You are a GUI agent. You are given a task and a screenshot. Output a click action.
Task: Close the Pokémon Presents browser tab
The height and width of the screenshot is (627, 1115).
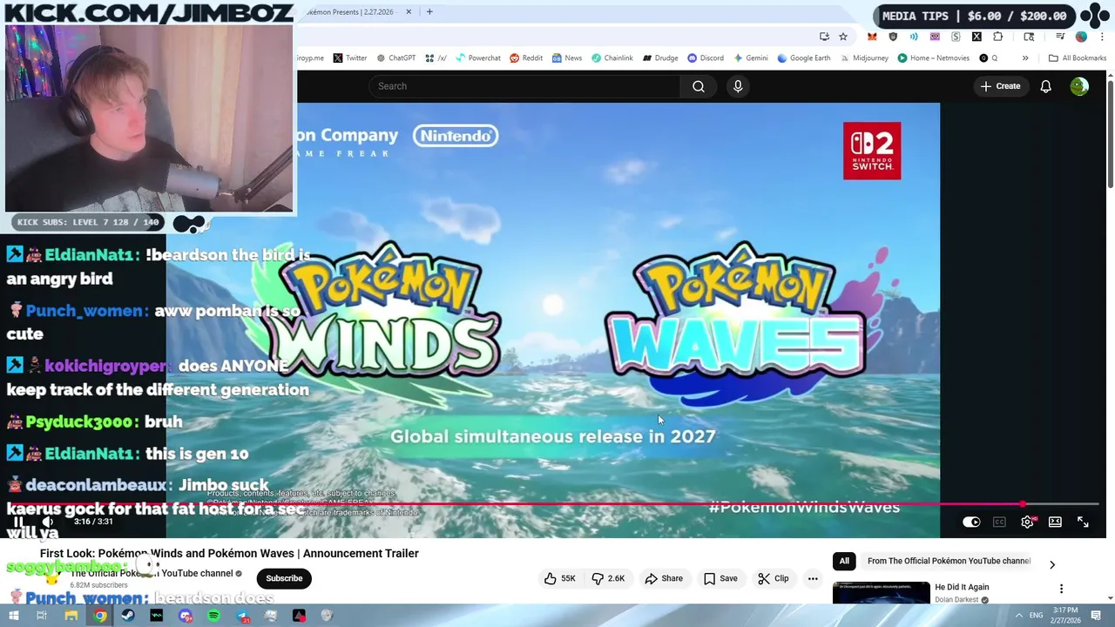409,12
